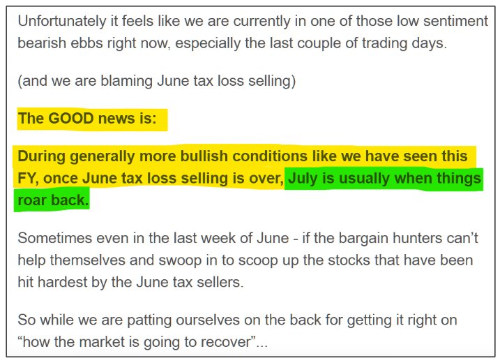Click the words 'getting it right on'
This screenshot has width=500, height=363.
[x=402, y=320]
